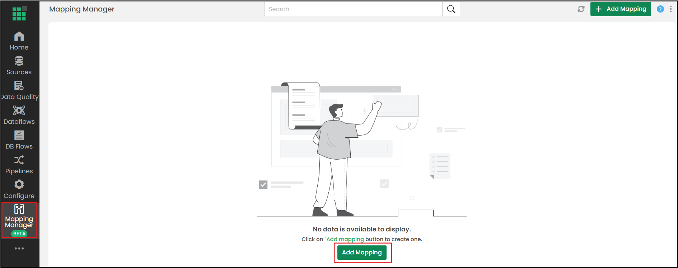678x268 pixels.
Task: Expand the sidebar three-dots more menu
Action: (x=19, y=248)
